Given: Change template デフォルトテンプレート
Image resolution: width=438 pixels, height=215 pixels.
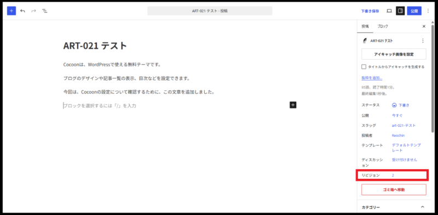Looking at the screenshot, I should [x=406, y=148].
